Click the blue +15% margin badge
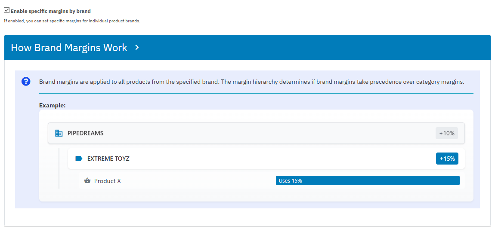The width and height of the screenshot is (495, 232). (x=447, y=159)
